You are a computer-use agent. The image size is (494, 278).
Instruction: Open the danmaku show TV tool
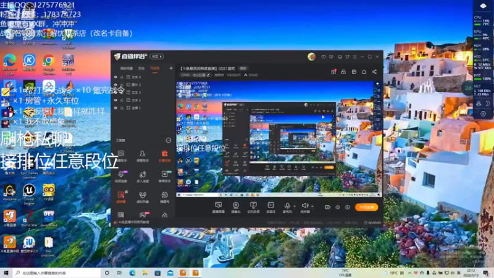[x=164, y=197]
